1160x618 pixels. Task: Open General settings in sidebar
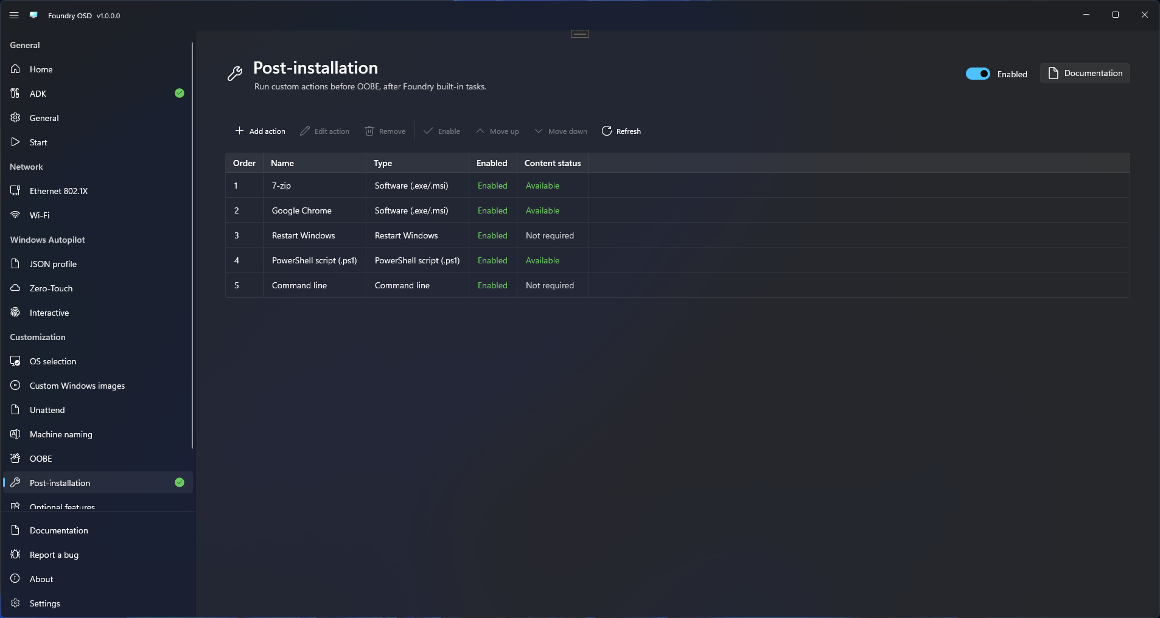97,118
